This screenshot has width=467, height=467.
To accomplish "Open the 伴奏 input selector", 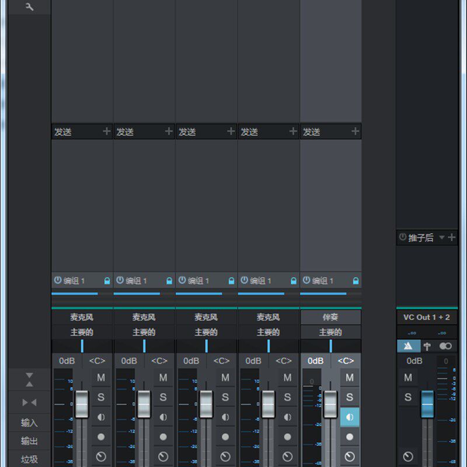I will tap(330, 317).
